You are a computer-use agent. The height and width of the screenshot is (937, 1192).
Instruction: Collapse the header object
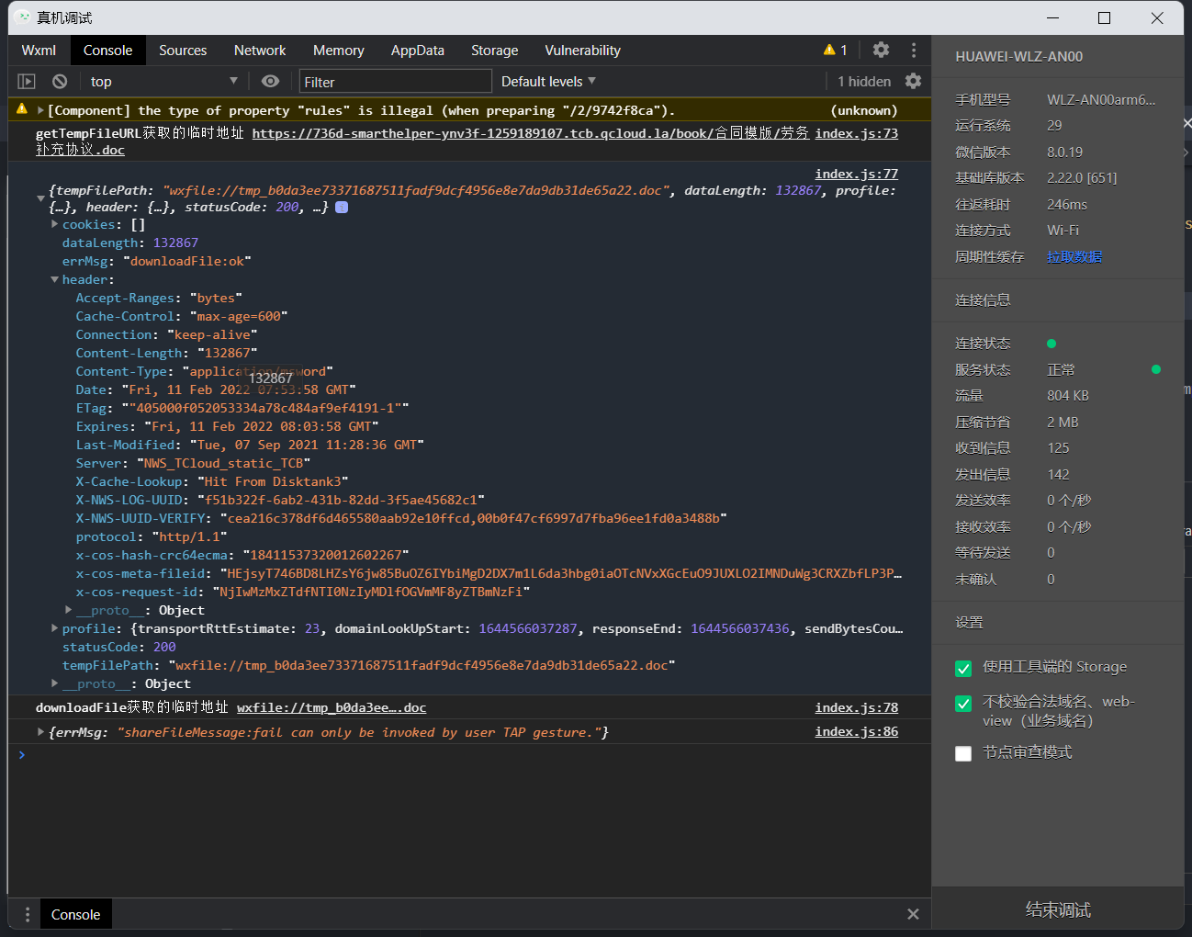pos(55,279)
